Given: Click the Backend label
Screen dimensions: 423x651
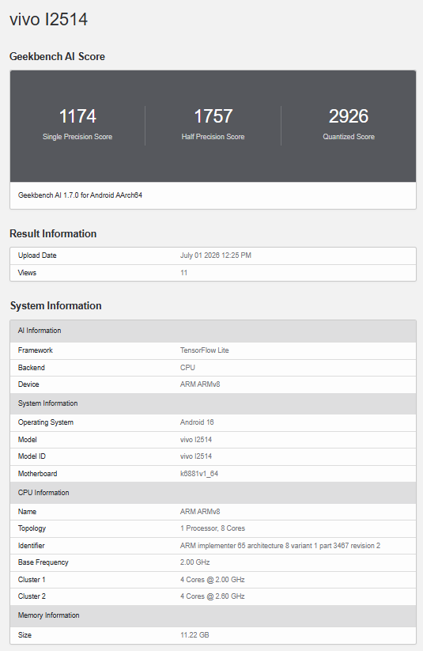Looking at the screenshot, I should point(32,368).
